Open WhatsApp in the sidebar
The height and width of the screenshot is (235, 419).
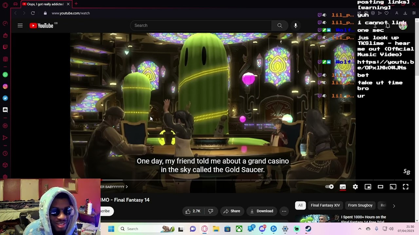(5, 75)
